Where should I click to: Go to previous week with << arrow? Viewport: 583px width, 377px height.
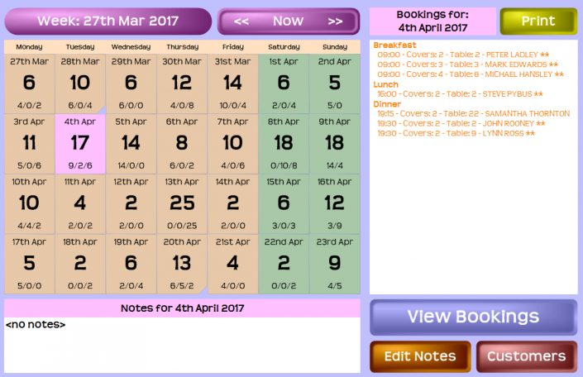pyautogui.click(x=241, y=21)
